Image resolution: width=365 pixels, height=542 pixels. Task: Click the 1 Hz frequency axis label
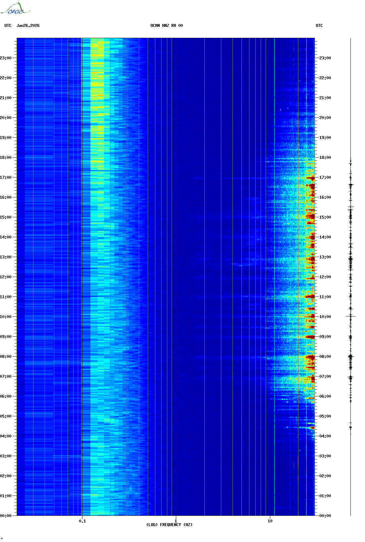click(x=176, y=521)
